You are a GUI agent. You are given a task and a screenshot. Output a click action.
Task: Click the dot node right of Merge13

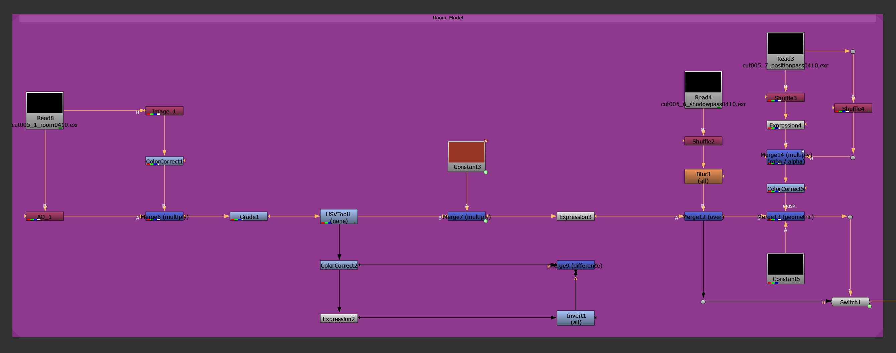coord(850,217)
